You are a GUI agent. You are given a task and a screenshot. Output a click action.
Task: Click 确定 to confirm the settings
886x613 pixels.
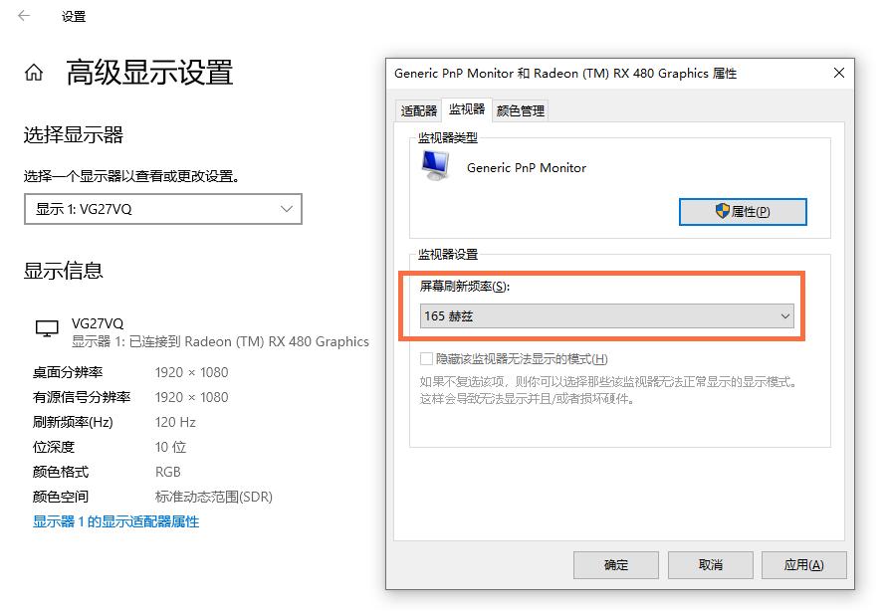[615, 564]
